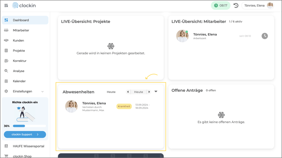Open the Abwesenheiten filter dropdown arrow
The height and width of the screenshot is (158, 282).
click(156, 91)
